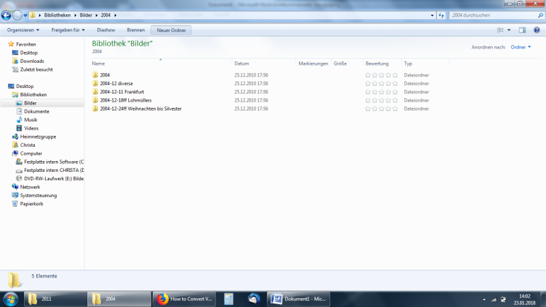
Task: Refresh the folder view
Action: pos(441,15)
